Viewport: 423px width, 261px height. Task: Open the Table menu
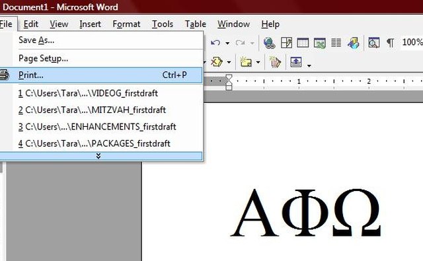coord(196,24)
